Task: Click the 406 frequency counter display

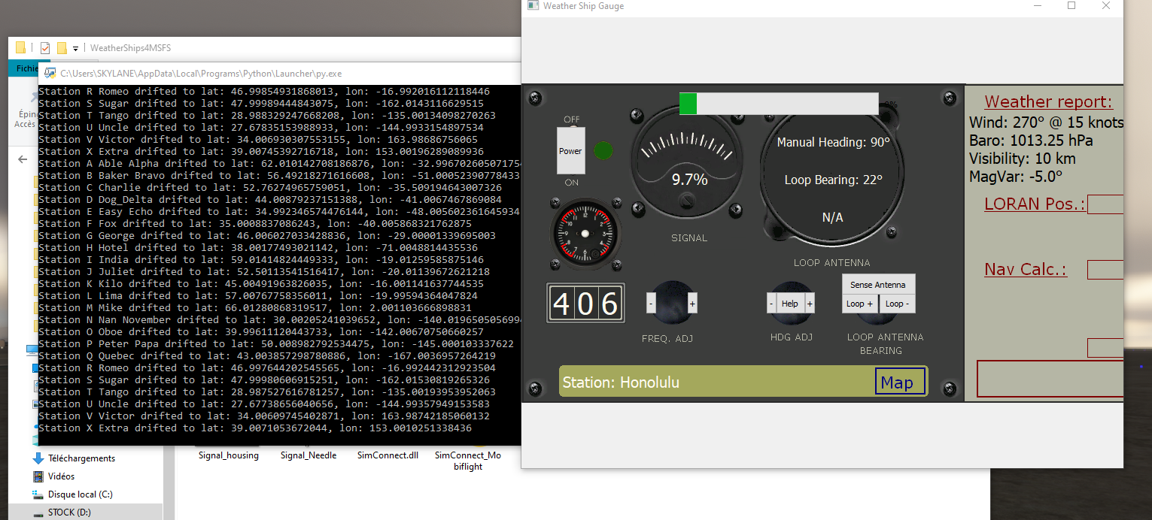Action: click(x=585, y=304)
